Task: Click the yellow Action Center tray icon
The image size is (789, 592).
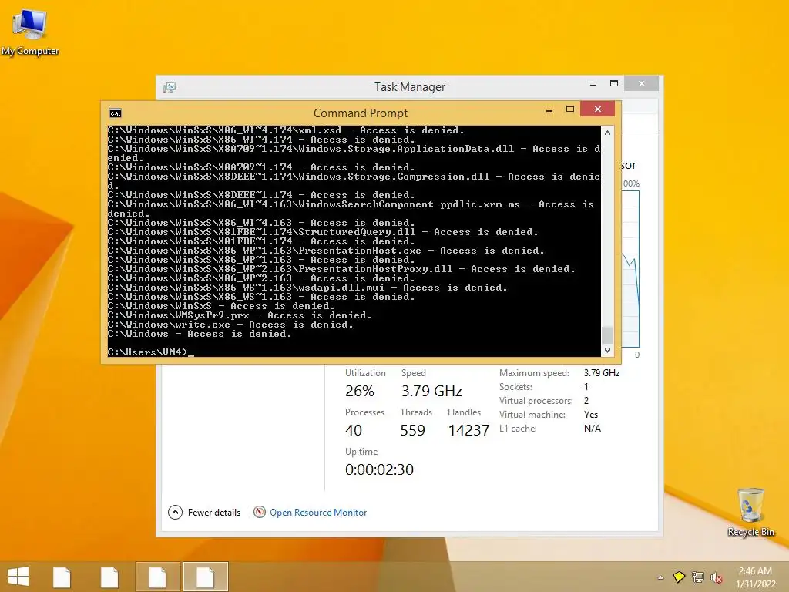Action: 679,577
